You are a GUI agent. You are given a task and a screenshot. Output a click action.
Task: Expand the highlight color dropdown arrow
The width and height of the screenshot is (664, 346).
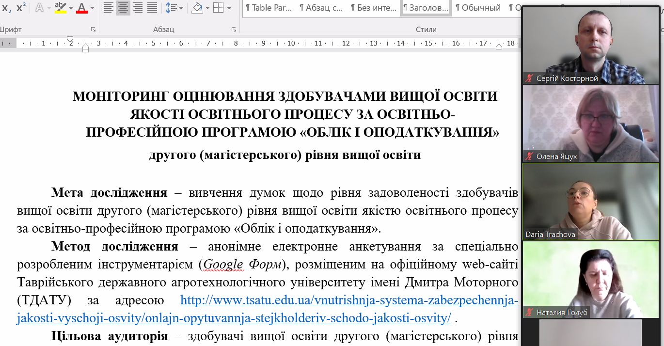(x=71, y=8)
